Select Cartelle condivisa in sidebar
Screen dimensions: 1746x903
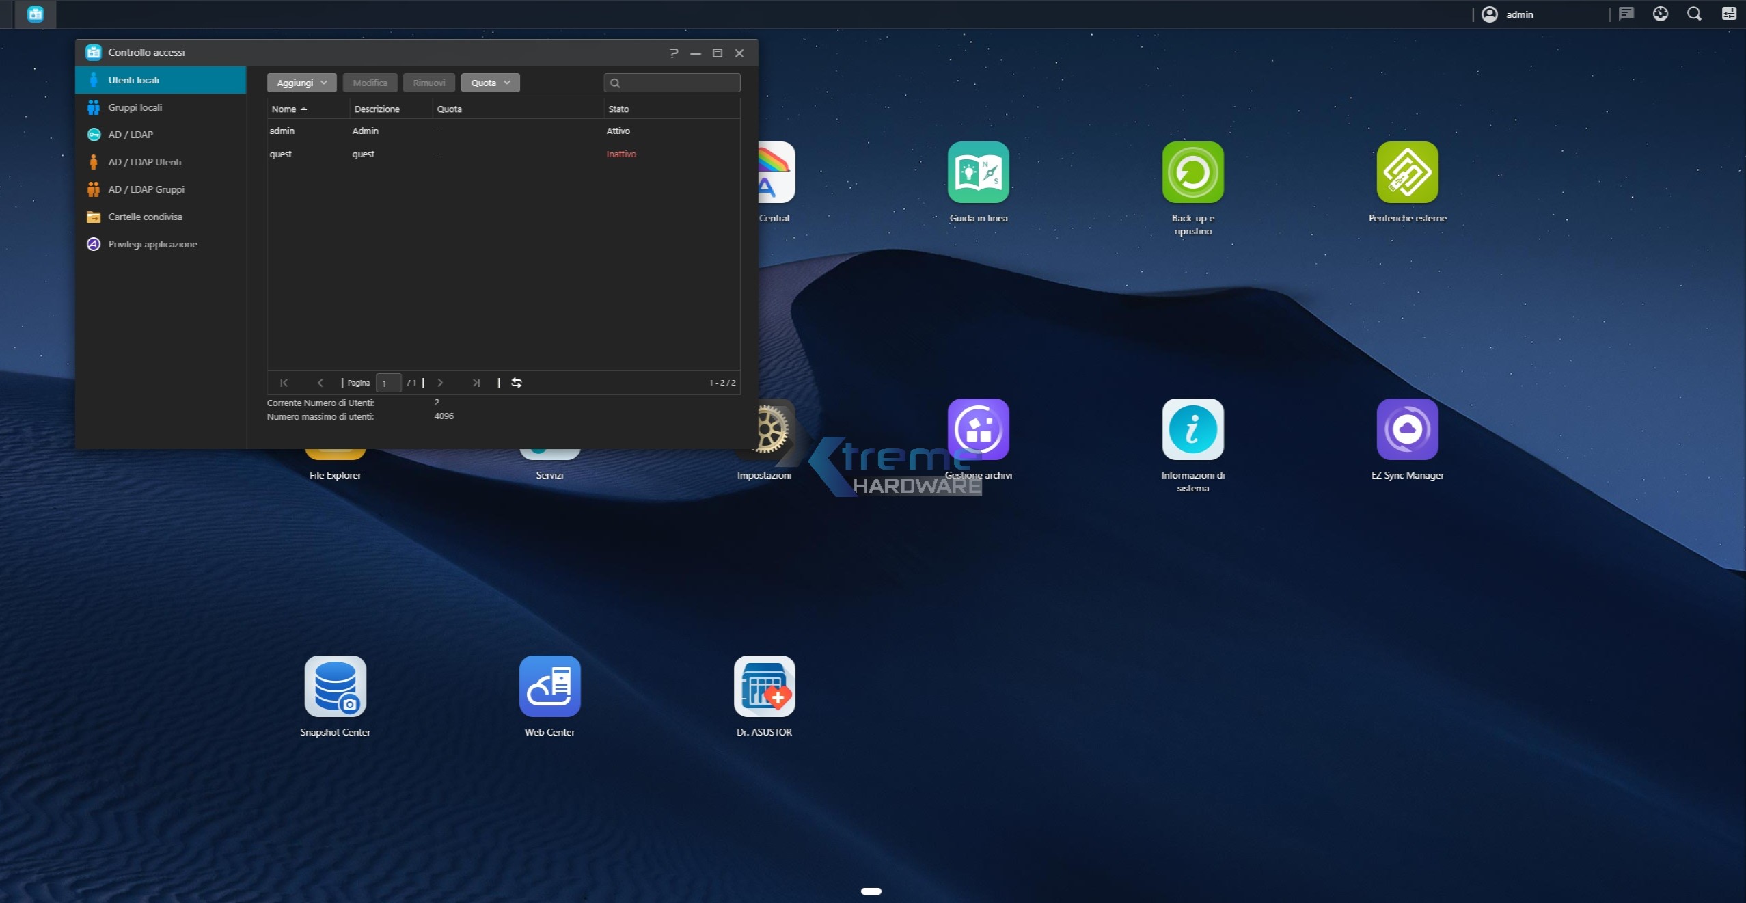(145, 217)
